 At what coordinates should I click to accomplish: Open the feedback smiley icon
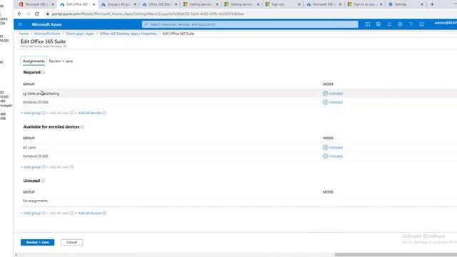(x=421, y=24)
